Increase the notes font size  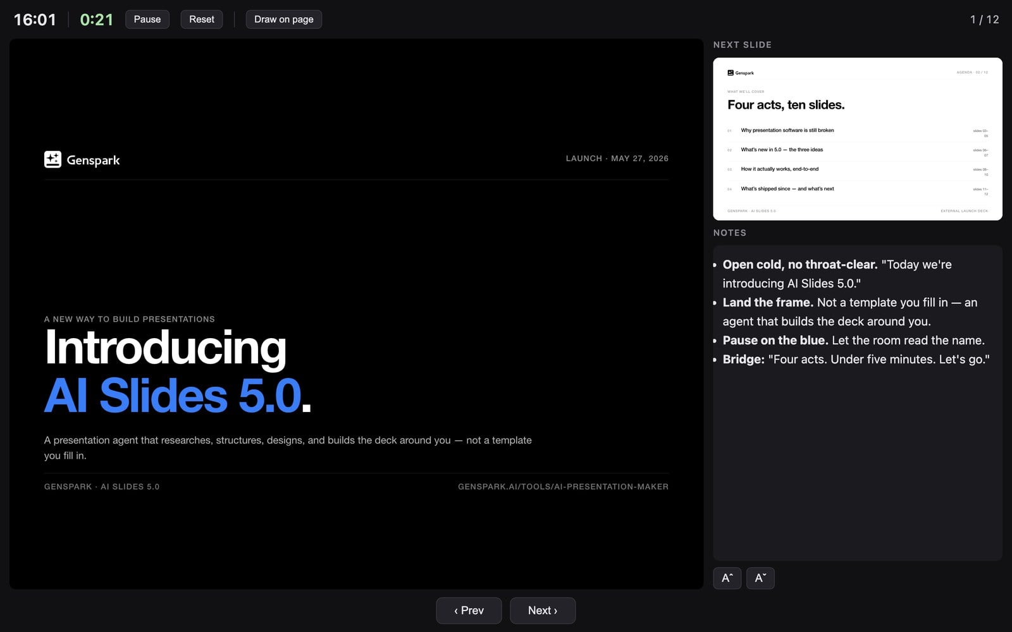[x=727, y=578]
